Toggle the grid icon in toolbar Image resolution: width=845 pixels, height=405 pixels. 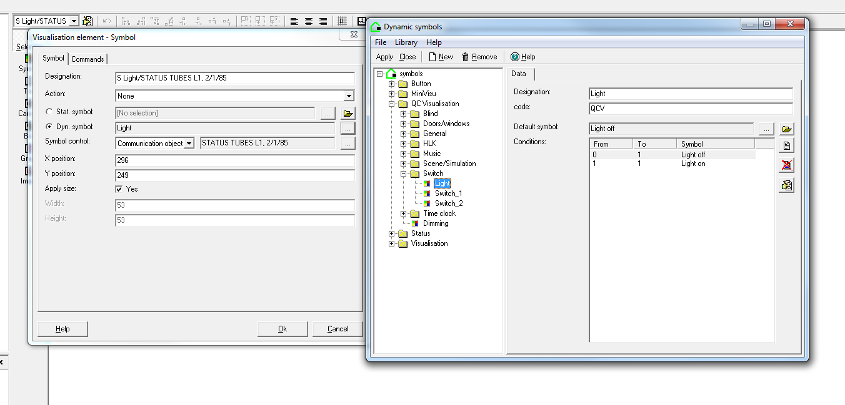point(342,21)
